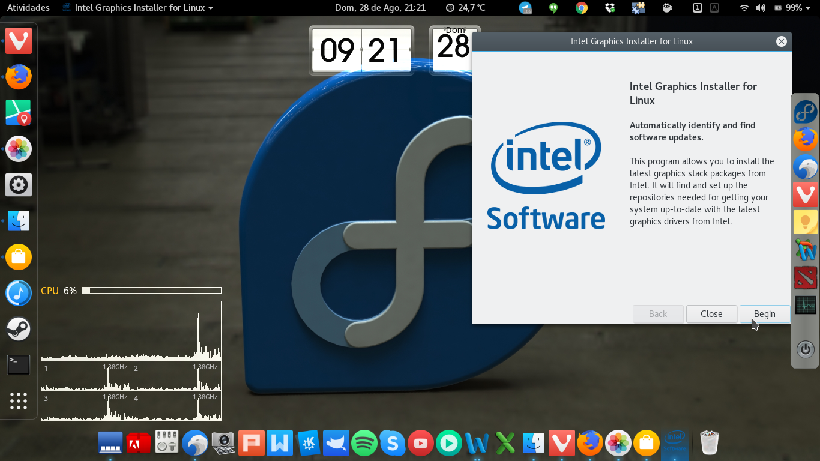The image size is (820, 461).
Task: Open the red YouTube icon
Action: point(421,443)
